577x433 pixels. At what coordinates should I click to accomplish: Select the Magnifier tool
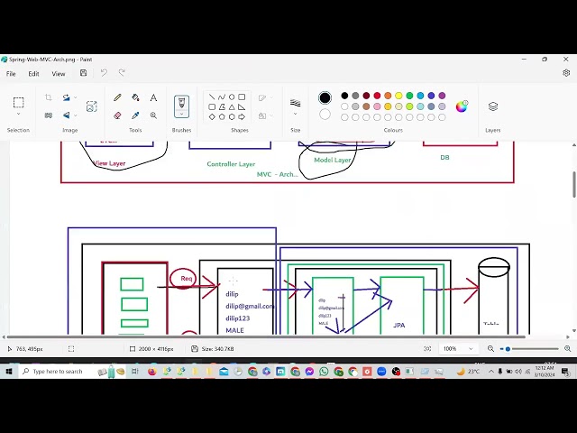tap(153, 115)
